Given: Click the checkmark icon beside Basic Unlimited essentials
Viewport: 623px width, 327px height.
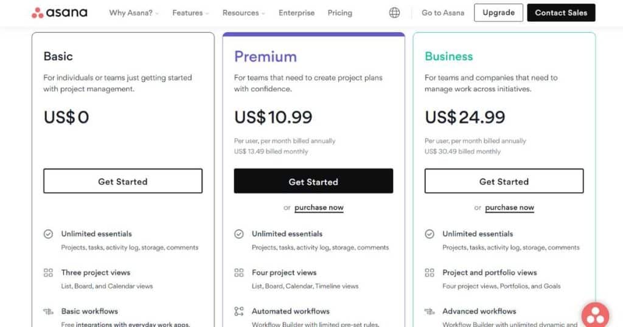Looking at the screenshot, I should pos(48,234).
